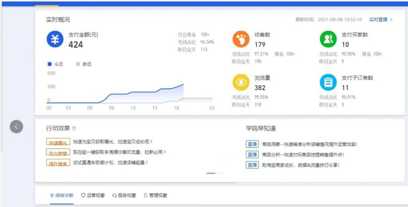Open link 试试直通车极简计划

click(x=111, y=163)
